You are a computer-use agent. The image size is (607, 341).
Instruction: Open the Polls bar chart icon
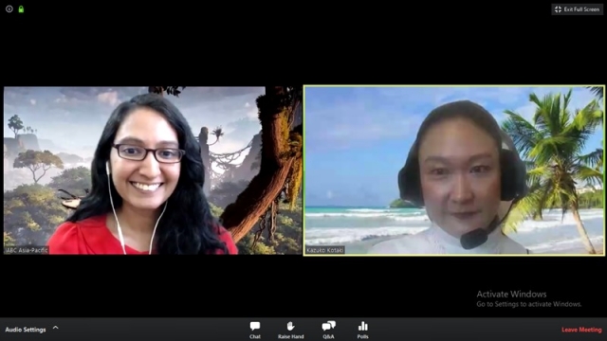pyautogui.click(x=362, y=326)
